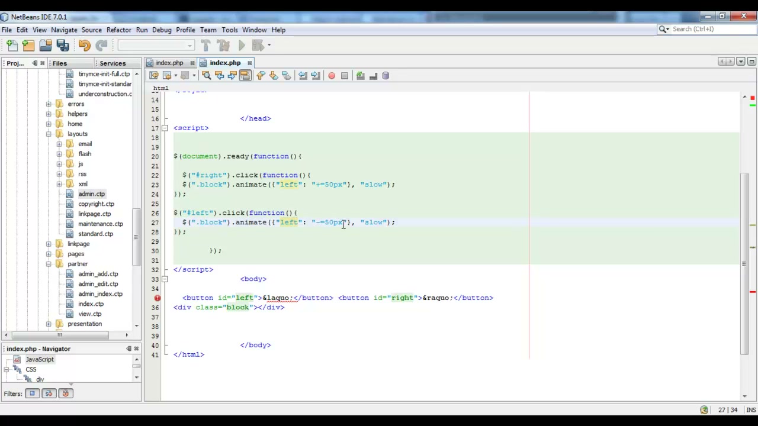Click the Find Selection magnifier icon
The width and height of the screenshot is (758, 426).
(x=206, y=76)
